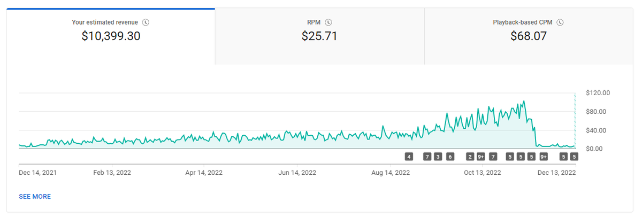This screenshot has width=642, height=217.
Task: Click the Dec 13, 2022 date label
Action: pyautogui.click(x=557, y=173)
